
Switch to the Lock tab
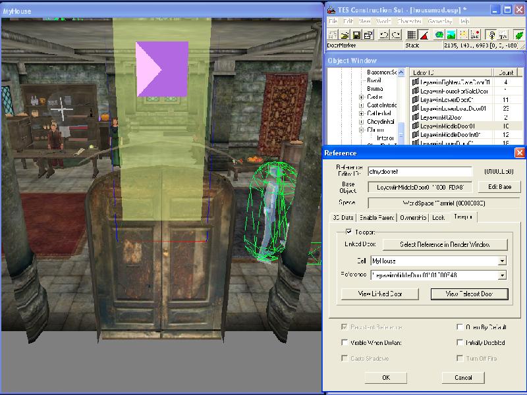coord(438,218)
